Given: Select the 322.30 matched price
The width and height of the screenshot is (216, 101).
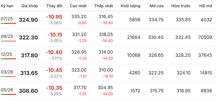Looking at the screenshot, I should [28, 38].
